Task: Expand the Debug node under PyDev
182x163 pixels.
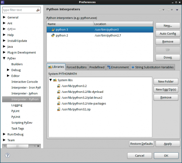Action: (8, 70)
